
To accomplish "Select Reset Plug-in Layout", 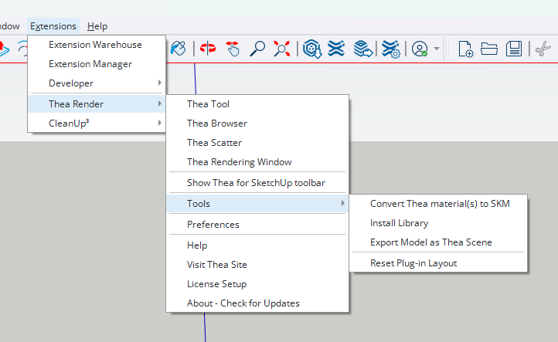I will click(438, 263).
